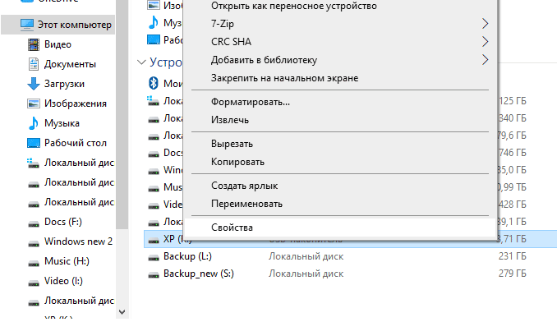Expand the Добавить в библиотеку submenu arrow

[x=485, y=60]
